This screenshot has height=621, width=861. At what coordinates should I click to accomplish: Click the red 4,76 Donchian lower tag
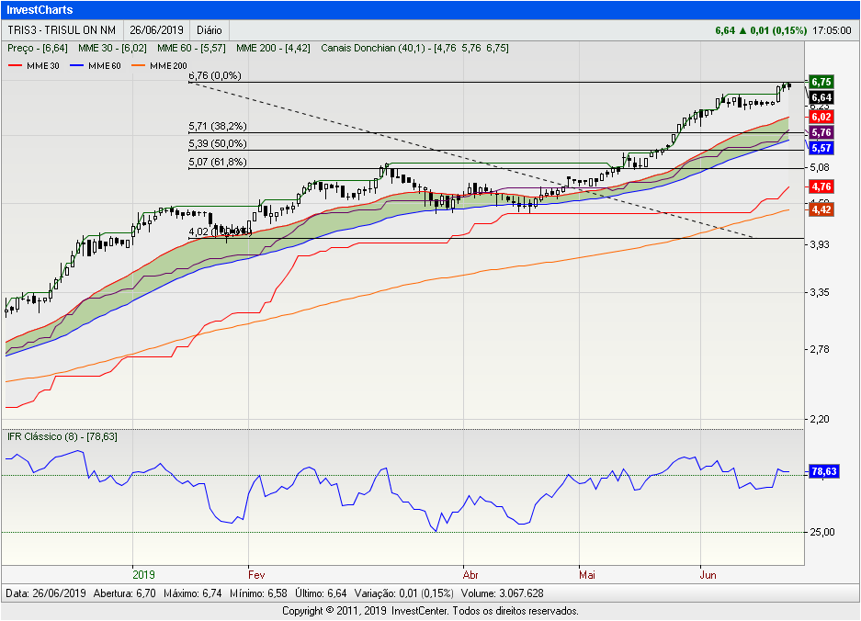coord(821,186)
